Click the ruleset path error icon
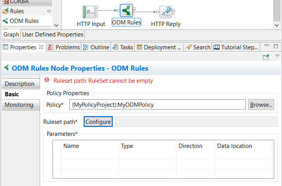This screenshot has height=186, width=282. pos(47,80)
